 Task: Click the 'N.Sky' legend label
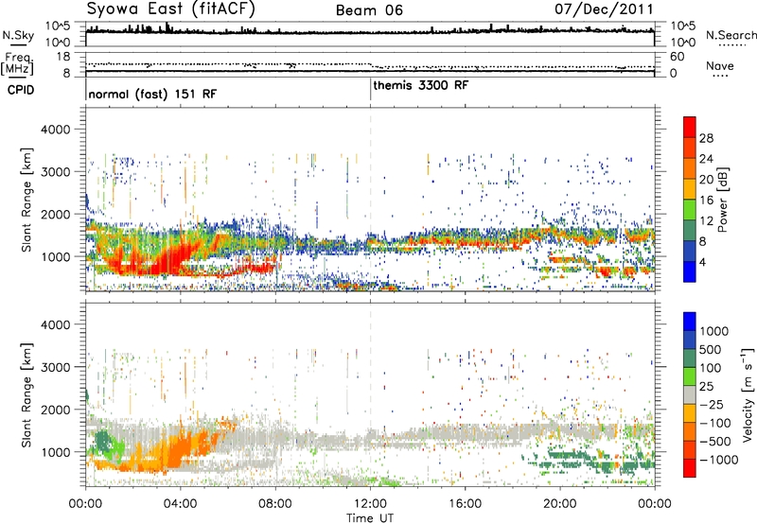point(18,35)
